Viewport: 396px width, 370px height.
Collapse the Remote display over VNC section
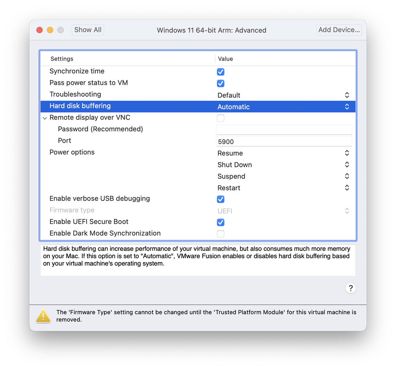click(x=45, y=118)
